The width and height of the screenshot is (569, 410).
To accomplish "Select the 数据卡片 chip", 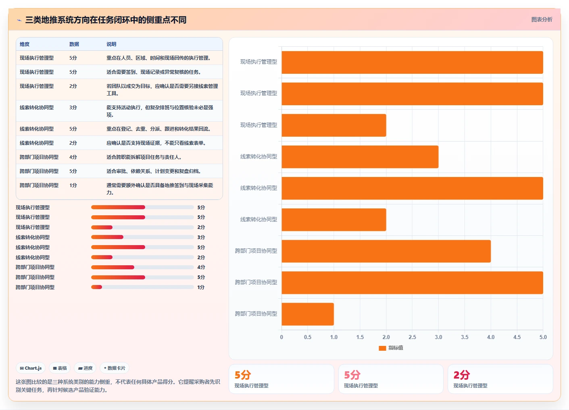I will pyautogui.click(x=115, y=368).
